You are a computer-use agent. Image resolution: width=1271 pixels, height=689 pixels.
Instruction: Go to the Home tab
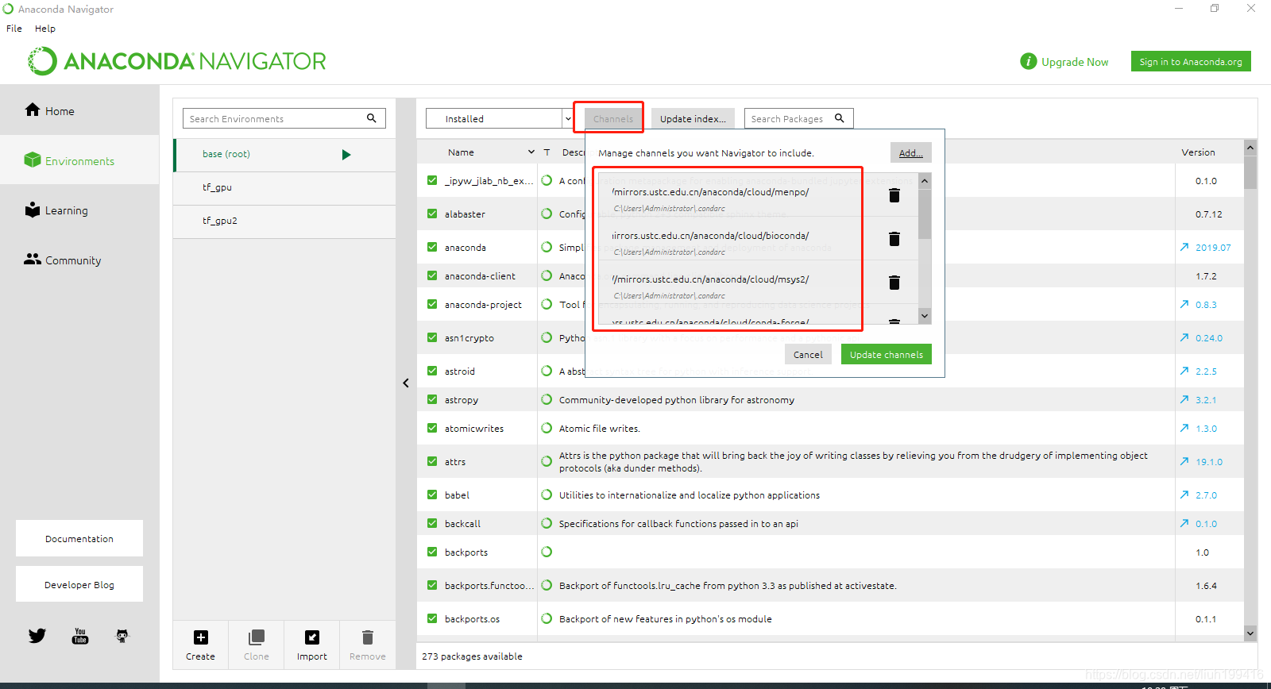tap(79, 110)
